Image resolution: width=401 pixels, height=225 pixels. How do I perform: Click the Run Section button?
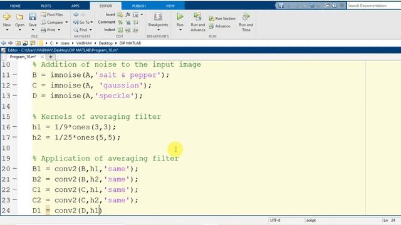(222, 18)
